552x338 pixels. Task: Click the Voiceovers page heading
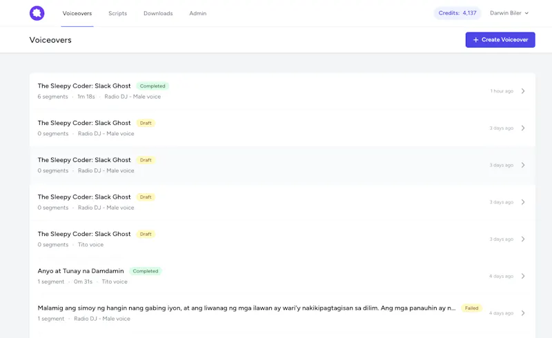pyautogui.click(x=50, y=40)
